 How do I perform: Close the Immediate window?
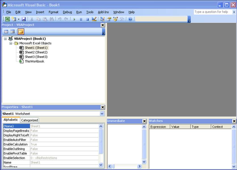tap(144, 121)
